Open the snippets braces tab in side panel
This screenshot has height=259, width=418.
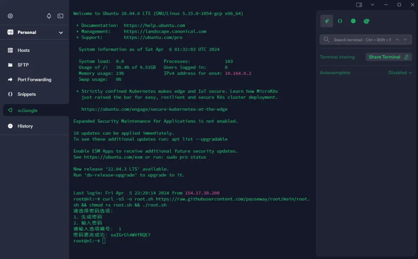(x=340, y=21)
